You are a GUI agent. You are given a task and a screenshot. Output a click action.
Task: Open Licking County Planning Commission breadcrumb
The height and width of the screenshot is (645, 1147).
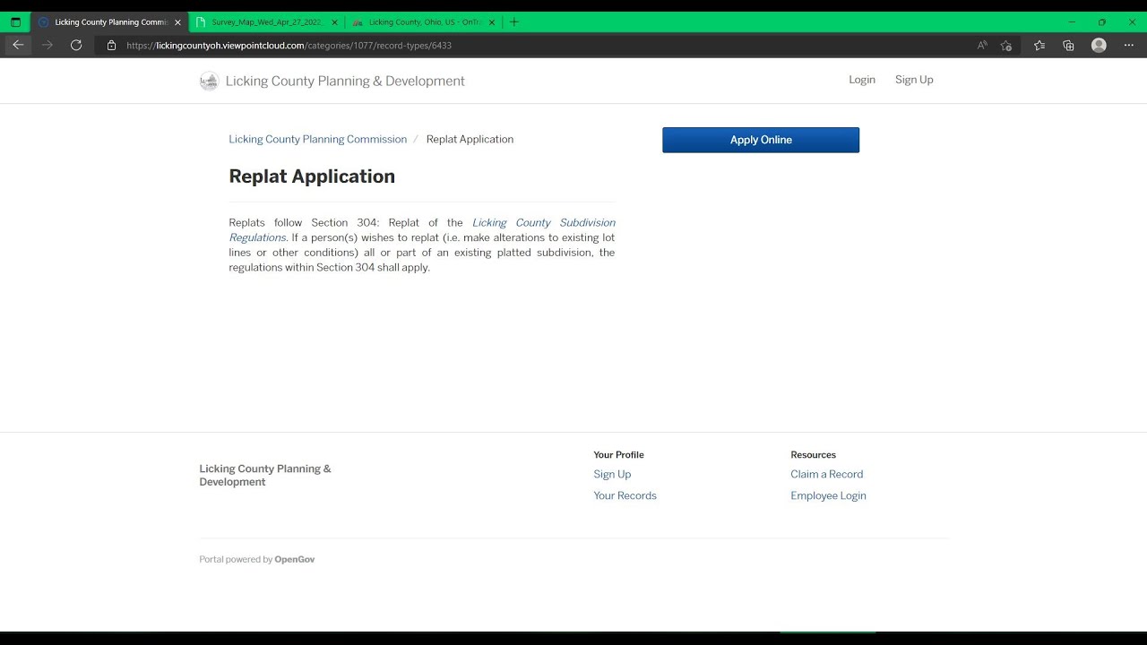coord(317,139)
